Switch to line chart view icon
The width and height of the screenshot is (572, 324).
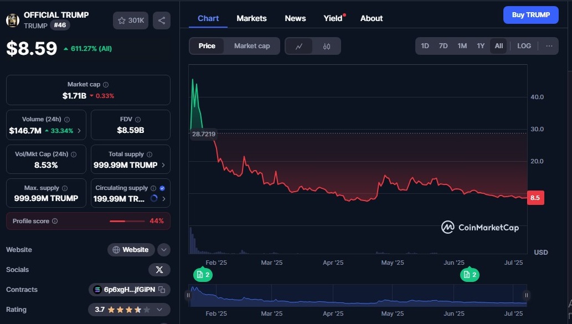[x=299, y=46]
